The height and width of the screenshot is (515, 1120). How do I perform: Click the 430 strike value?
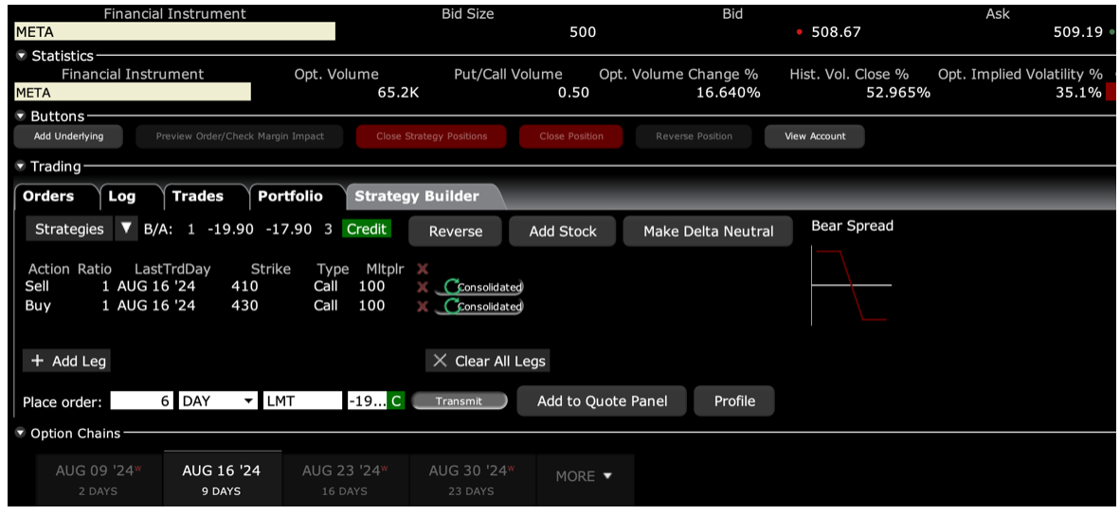244,306
